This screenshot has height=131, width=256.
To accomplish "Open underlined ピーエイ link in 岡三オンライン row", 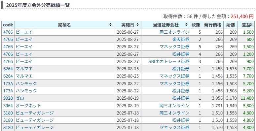I will 24,32.
